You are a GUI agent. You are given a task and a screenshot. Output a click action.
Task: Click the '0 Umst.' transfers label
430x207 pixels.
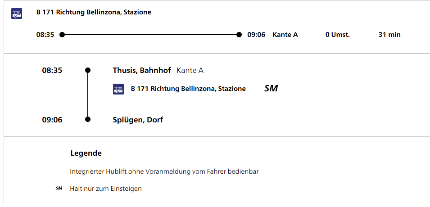[x=337, y=35]
